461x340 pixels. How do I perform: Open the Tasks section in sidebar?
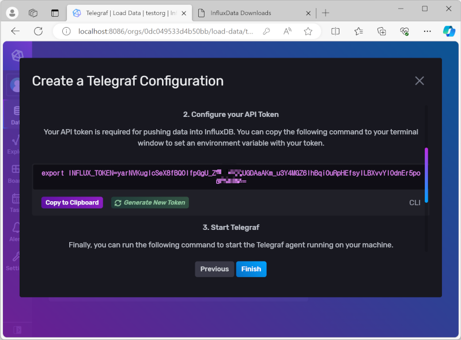[14, 203]
